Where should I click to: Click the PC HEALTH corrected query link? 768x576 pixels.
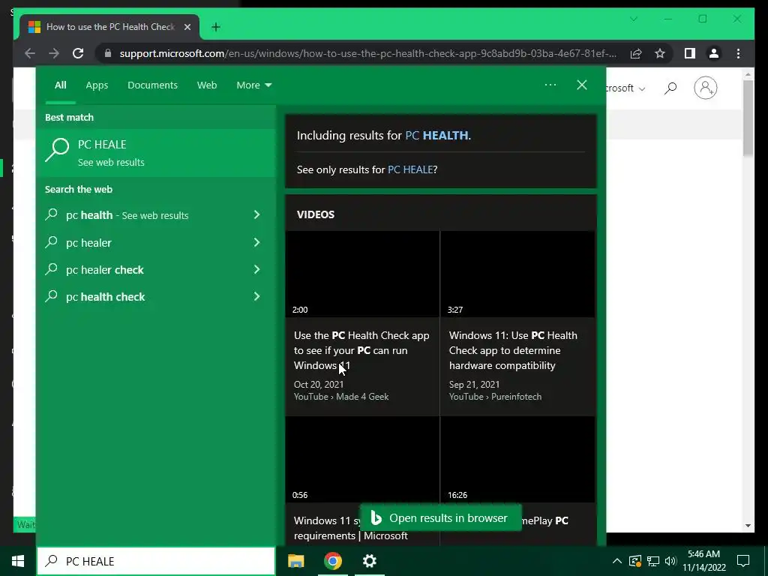436,136
